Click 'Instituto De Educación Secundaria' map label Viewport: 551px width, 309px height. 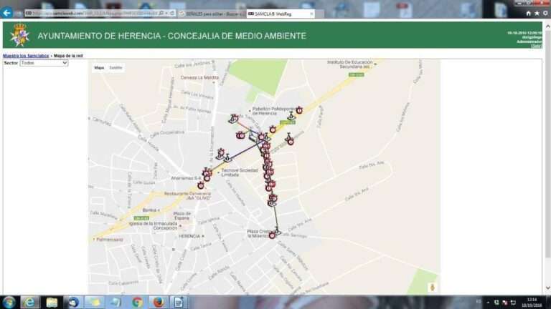pos(349,64)
